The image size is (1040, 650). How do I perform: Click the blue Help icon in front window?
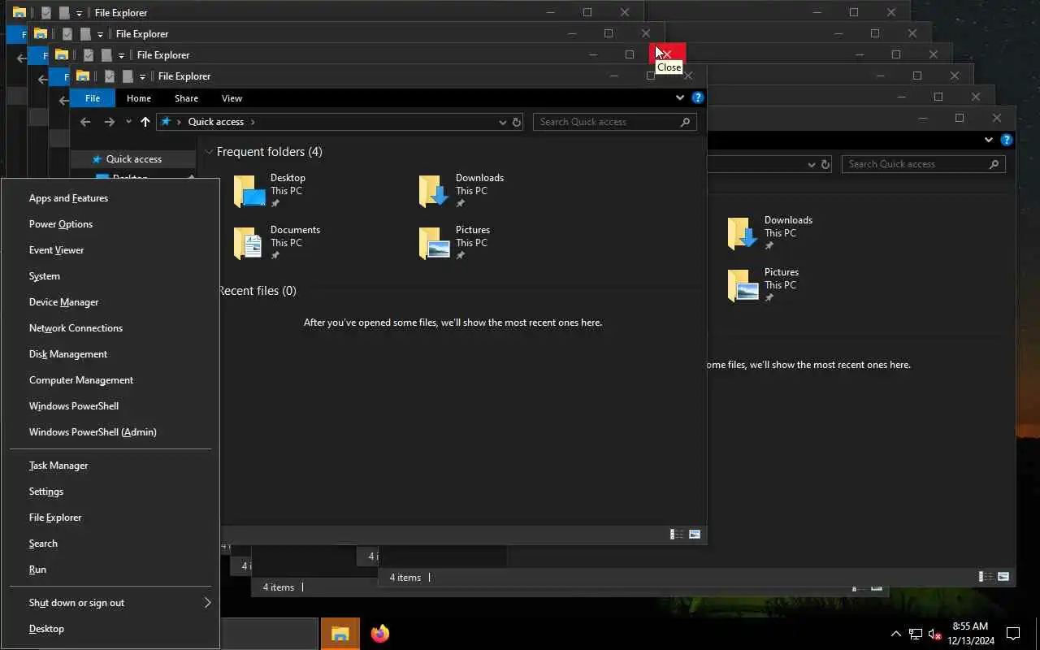[697, 97]
